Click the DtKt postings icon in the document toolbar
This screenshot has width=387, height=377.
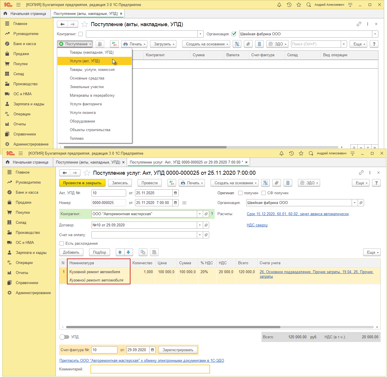(172, 183)
